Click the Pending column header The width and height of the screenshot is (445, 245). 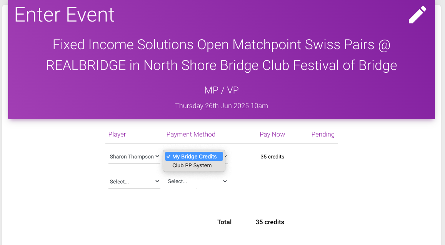(x=323, y=134)
